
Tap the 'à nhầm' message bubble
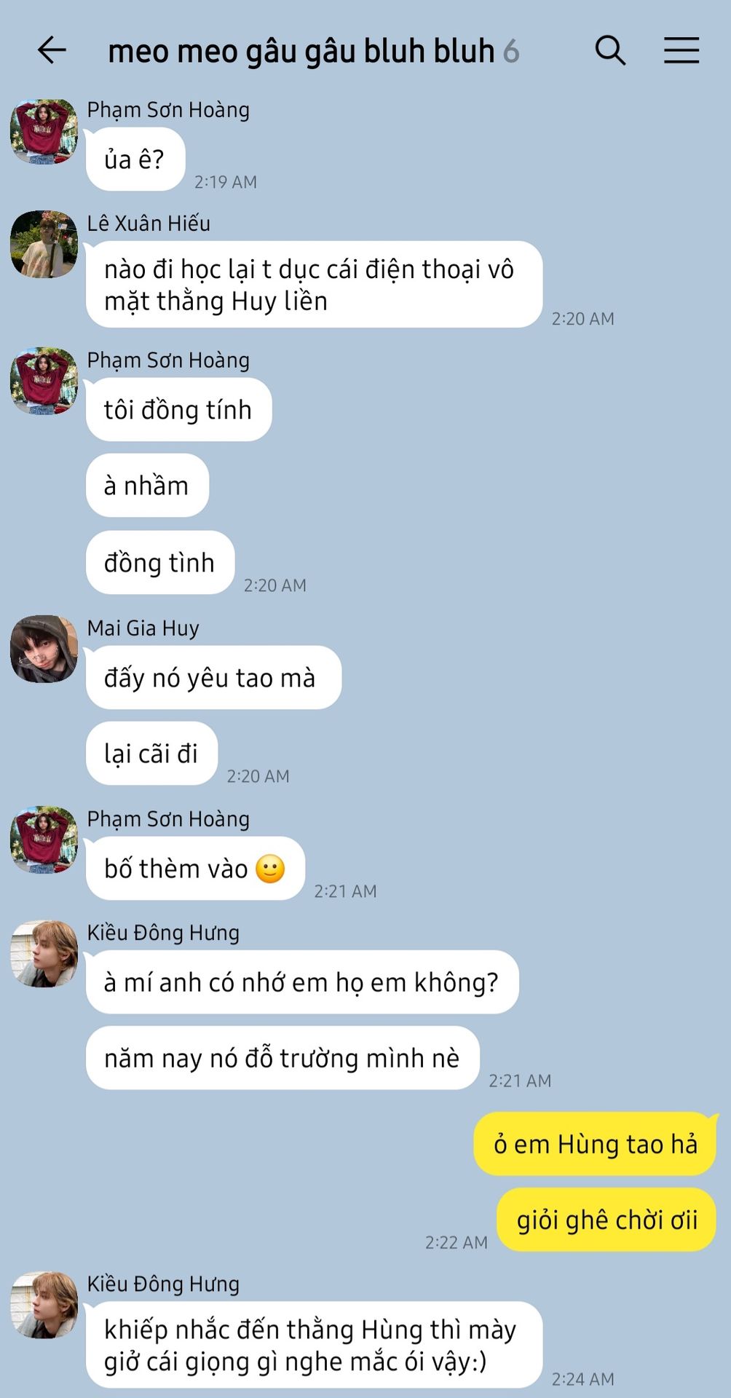pos(147,486)
